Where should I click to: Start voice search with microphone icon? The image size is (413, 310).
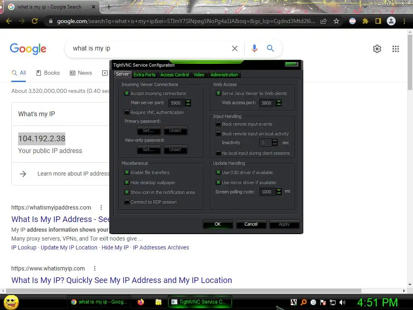pos(254,48)
